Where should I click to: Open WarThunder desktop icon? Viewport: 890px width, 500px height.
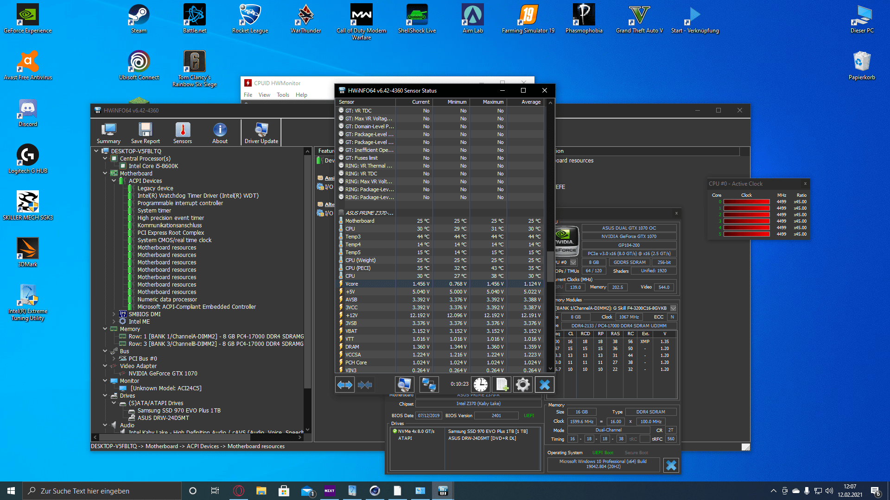coord(306,19)
